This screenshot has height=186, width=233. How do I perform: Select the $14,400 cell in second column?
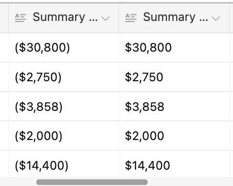click(x=174, y=164)
